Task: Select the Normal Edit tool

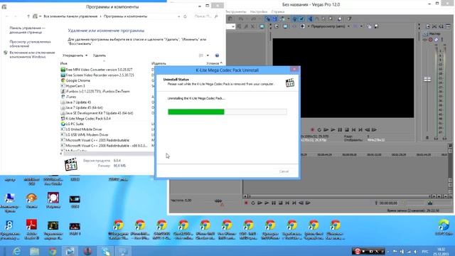Action: point(310,19)
